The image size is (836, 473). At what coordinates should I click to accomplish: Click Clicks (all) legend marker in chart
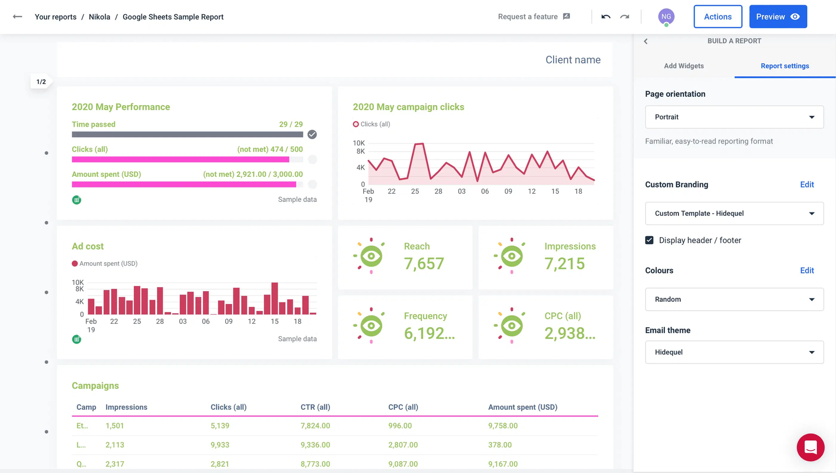click(356, 124)
